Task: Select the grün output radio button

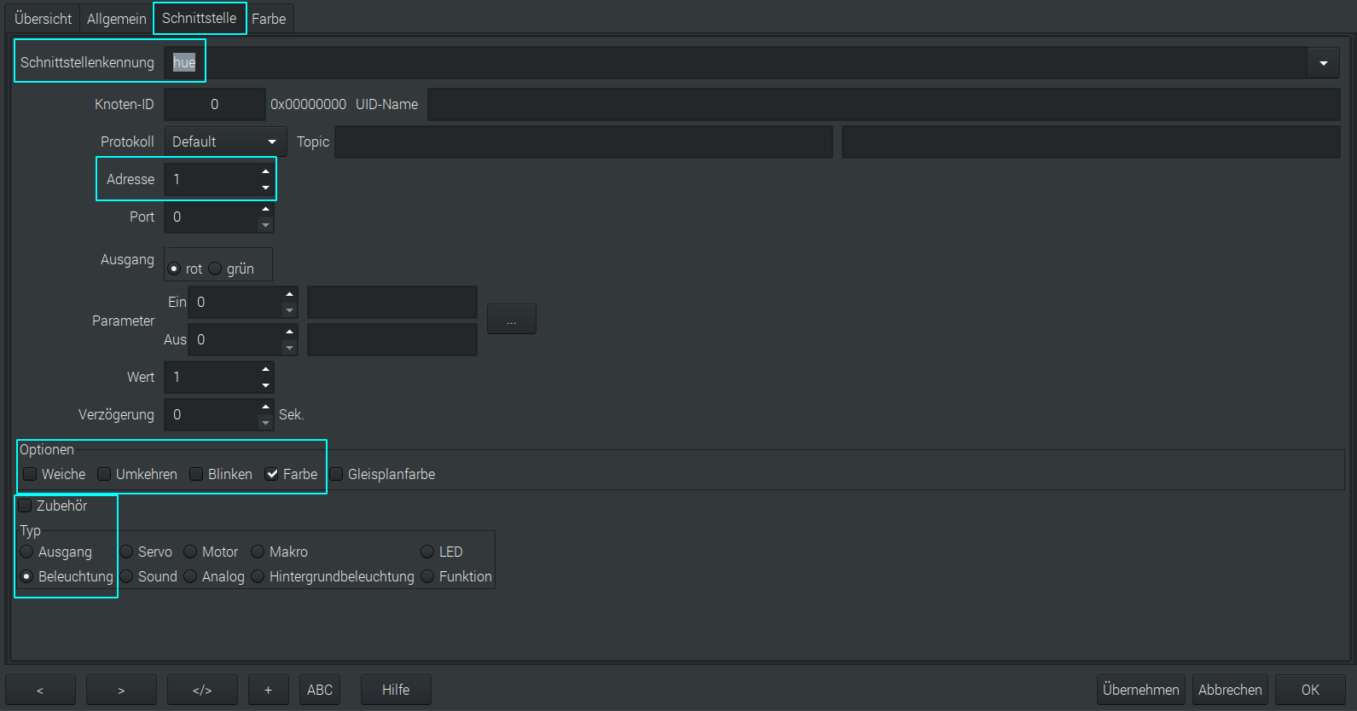Action: pos(216,269)
